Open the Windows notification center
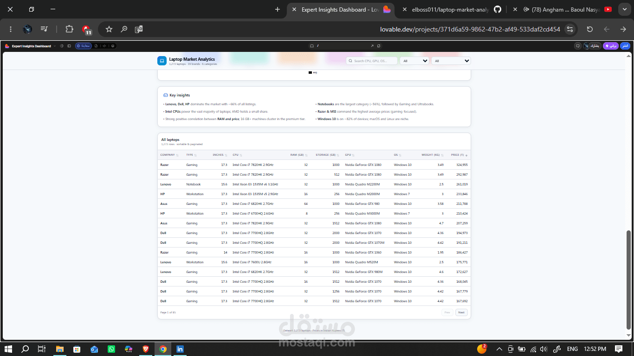Screen dimensions: 634x356 click(x=619, y=349)
